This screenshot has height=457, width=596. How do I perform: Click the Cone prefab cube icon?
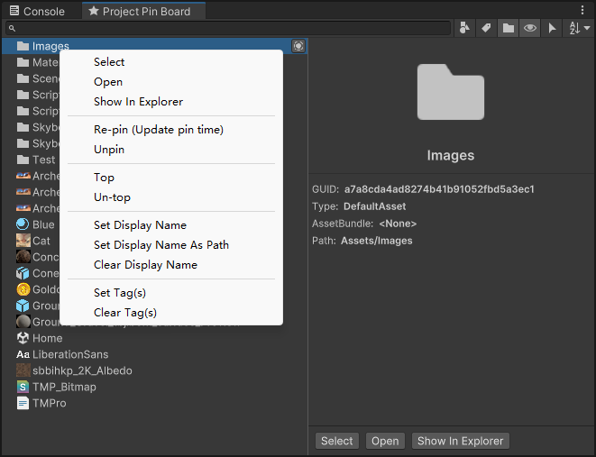(x=23, y=273)
